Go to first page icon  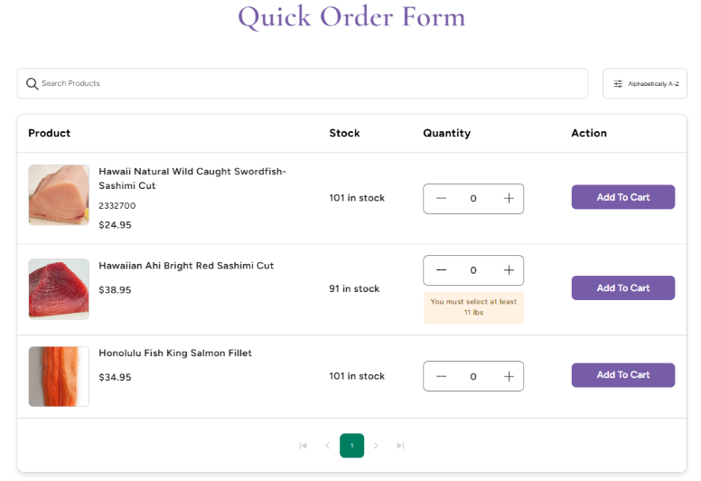[x=303, y=446]
